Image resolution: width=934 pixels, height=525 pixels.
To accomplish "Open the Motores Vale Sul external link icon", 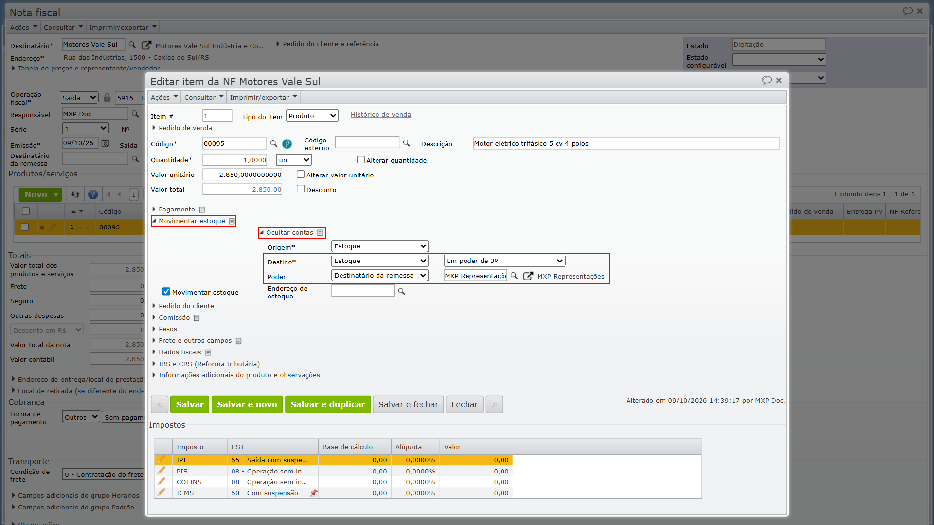I will pyautogui.click(x=146, y=45).
